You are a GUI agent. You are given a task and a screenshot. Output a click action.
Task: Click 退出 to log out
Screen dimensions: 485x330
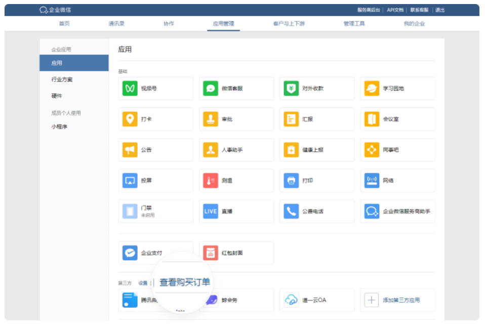pyautogui.click(x=440, y=10)
